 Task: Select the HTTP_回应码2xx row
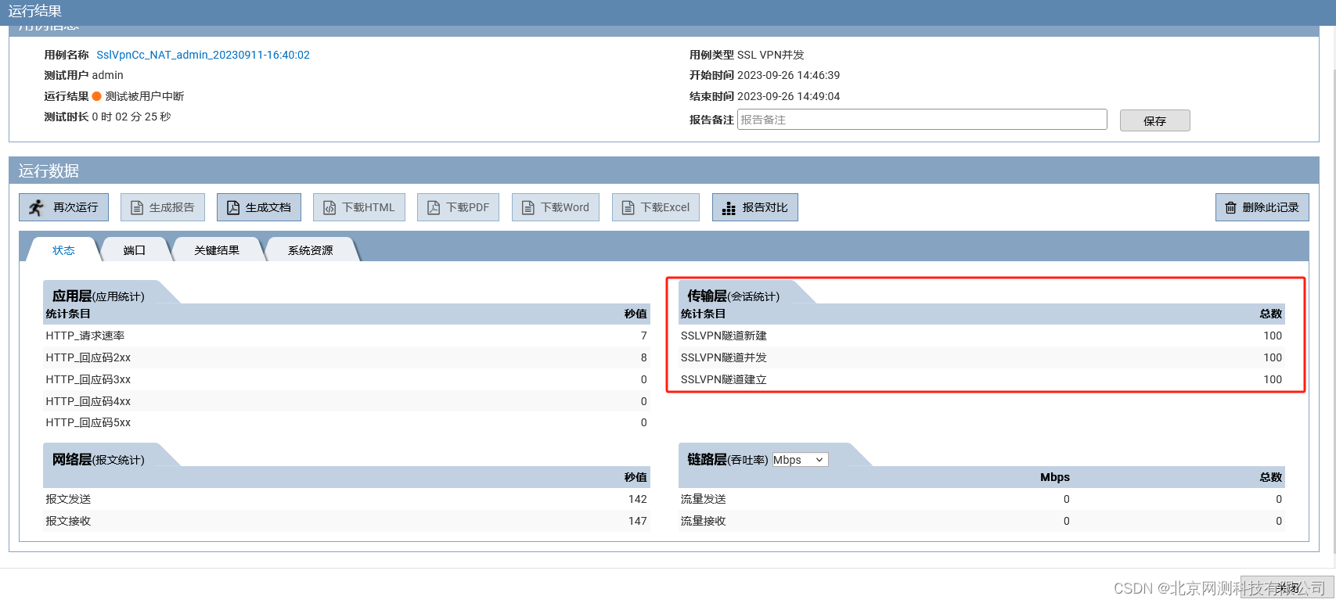(346, 357)
